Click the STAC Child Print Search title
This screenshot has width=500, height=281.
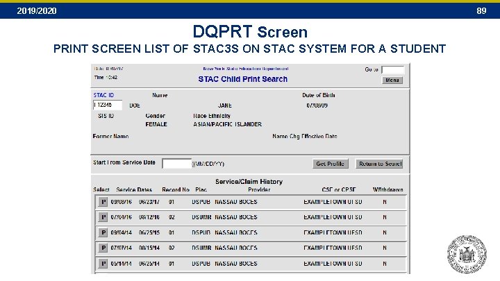tap(242, 79)
